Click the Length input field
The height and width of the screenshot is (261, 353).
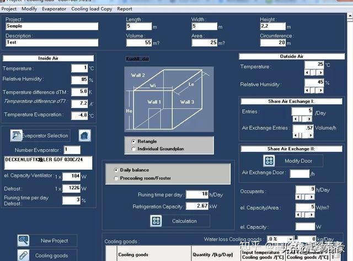pos(139,26)
